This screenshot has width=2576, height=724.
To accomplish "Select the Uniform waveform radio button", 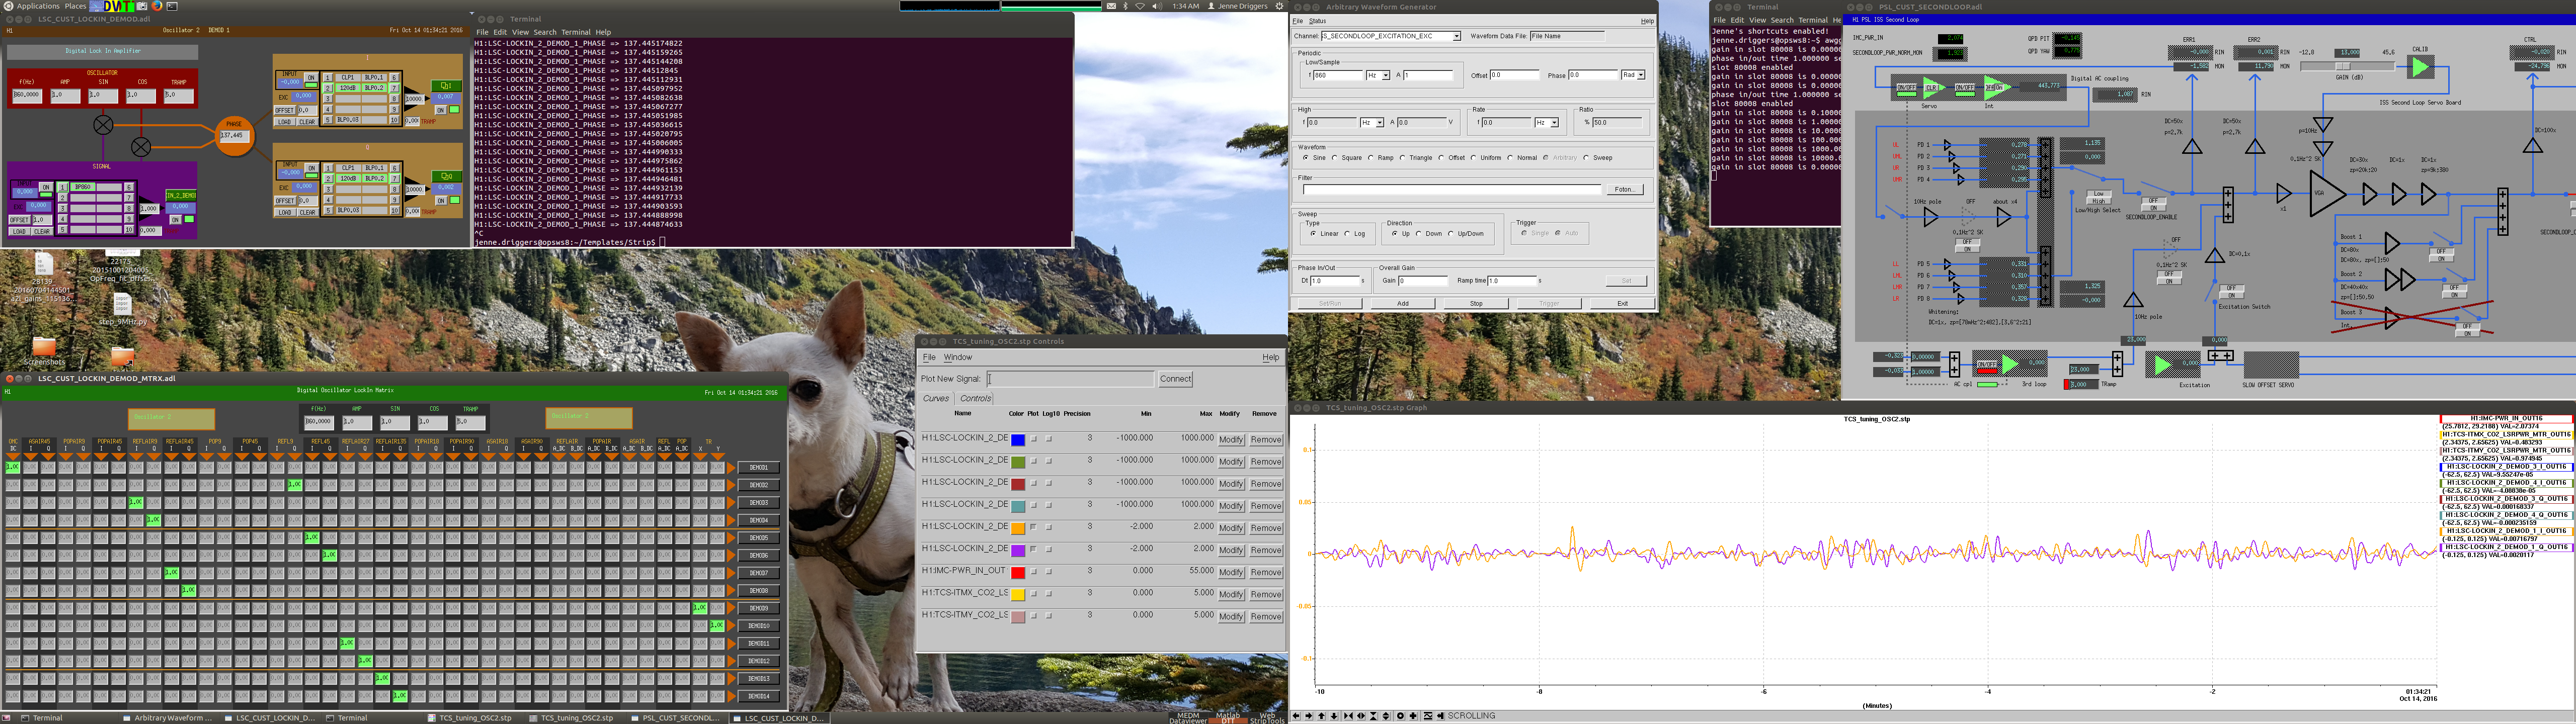I will point(1474,158).
